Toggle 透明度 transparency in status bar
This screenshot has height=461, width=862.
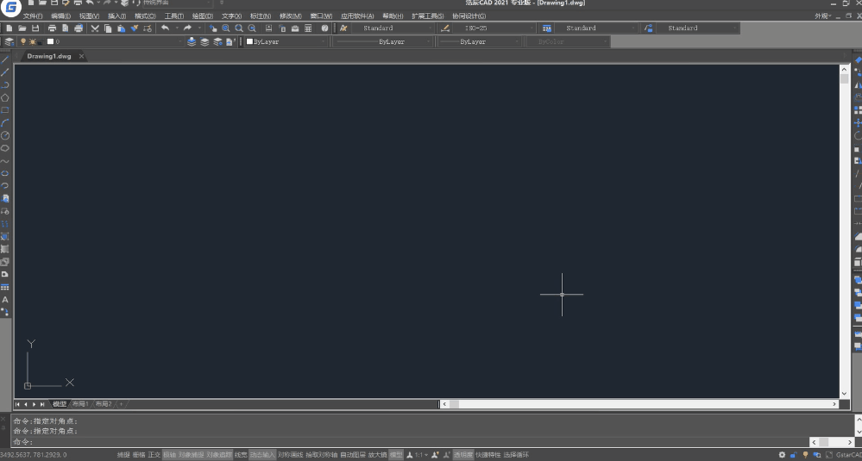click(x=463, y=455)
